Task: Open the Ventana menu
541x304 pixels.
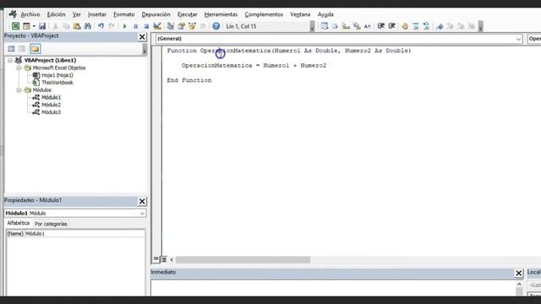Action: (300, 14)
